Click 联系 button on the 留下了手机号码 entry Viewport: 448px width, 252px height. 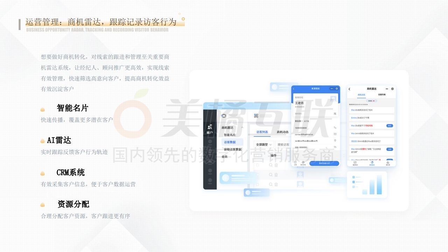(390, 126)
